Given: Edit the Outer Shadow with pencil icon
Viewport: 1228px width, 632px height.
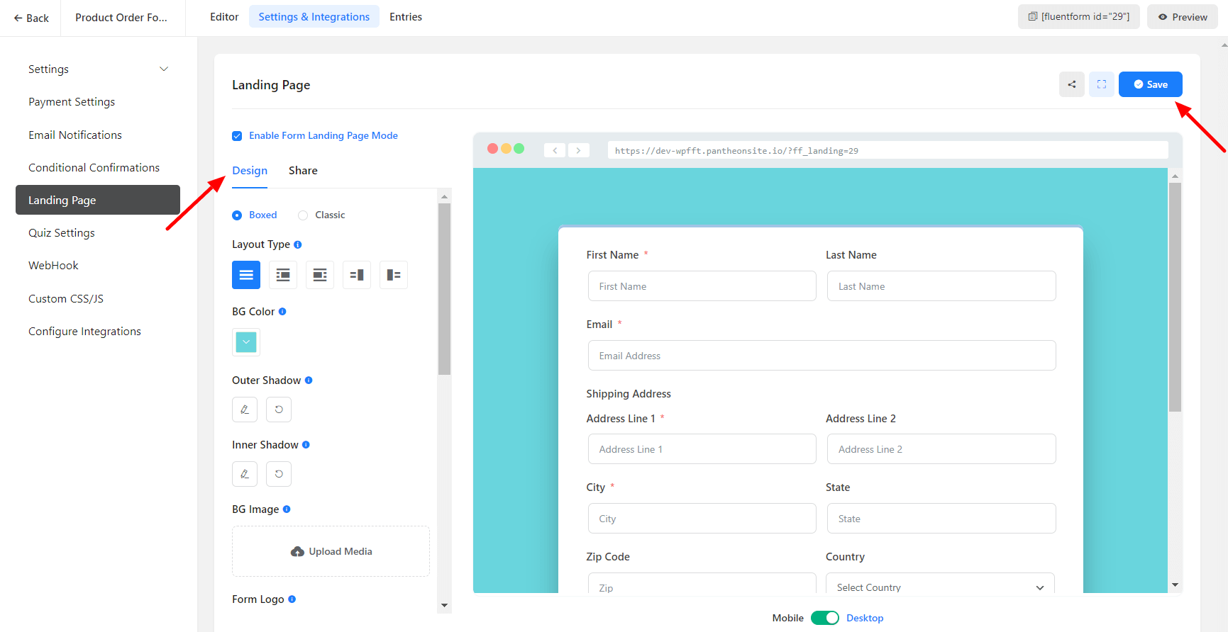Looking at the screenshot, I should [245, 410].
